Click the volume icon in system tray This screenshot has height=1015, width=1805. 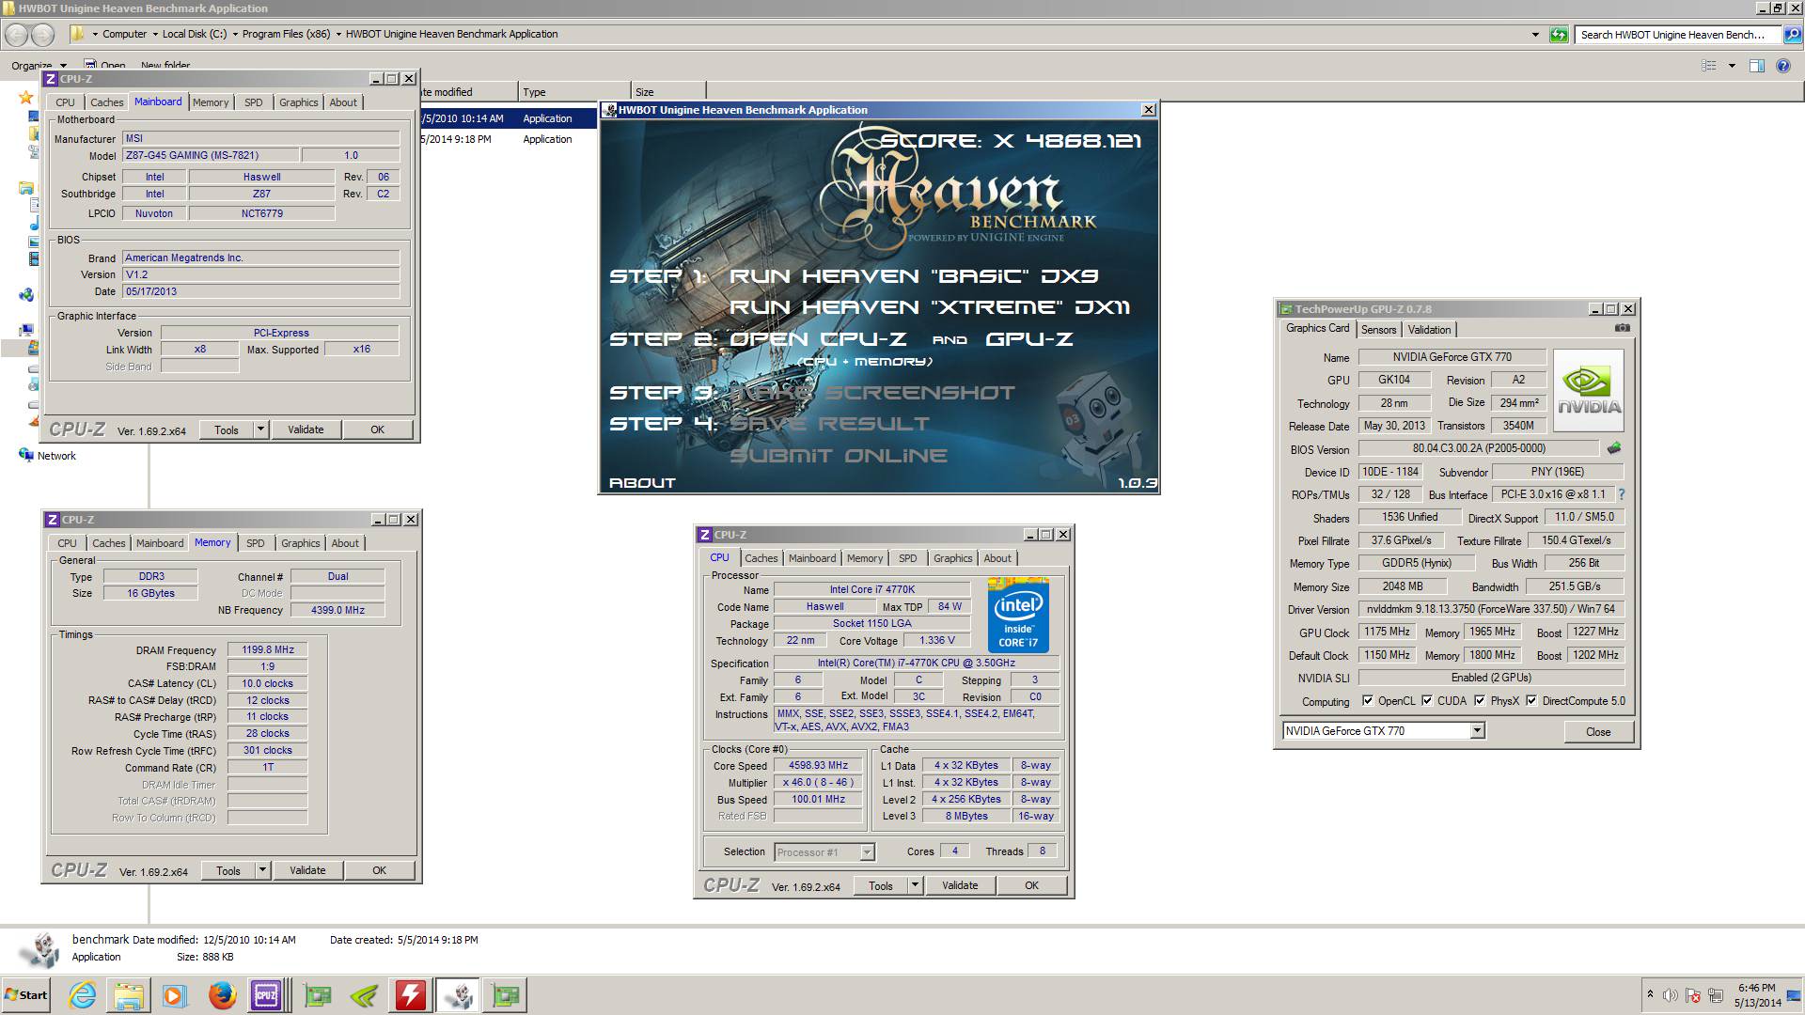click(x=1670, y=995)
